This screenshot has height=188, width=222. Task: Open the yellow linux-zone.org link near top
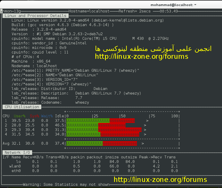[x=142, y=56]
